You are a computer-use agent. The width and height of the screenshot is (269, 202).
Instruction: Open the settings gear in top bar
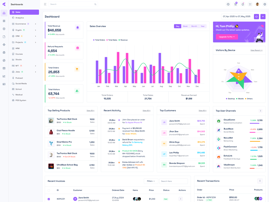click(x=265, y=4)
